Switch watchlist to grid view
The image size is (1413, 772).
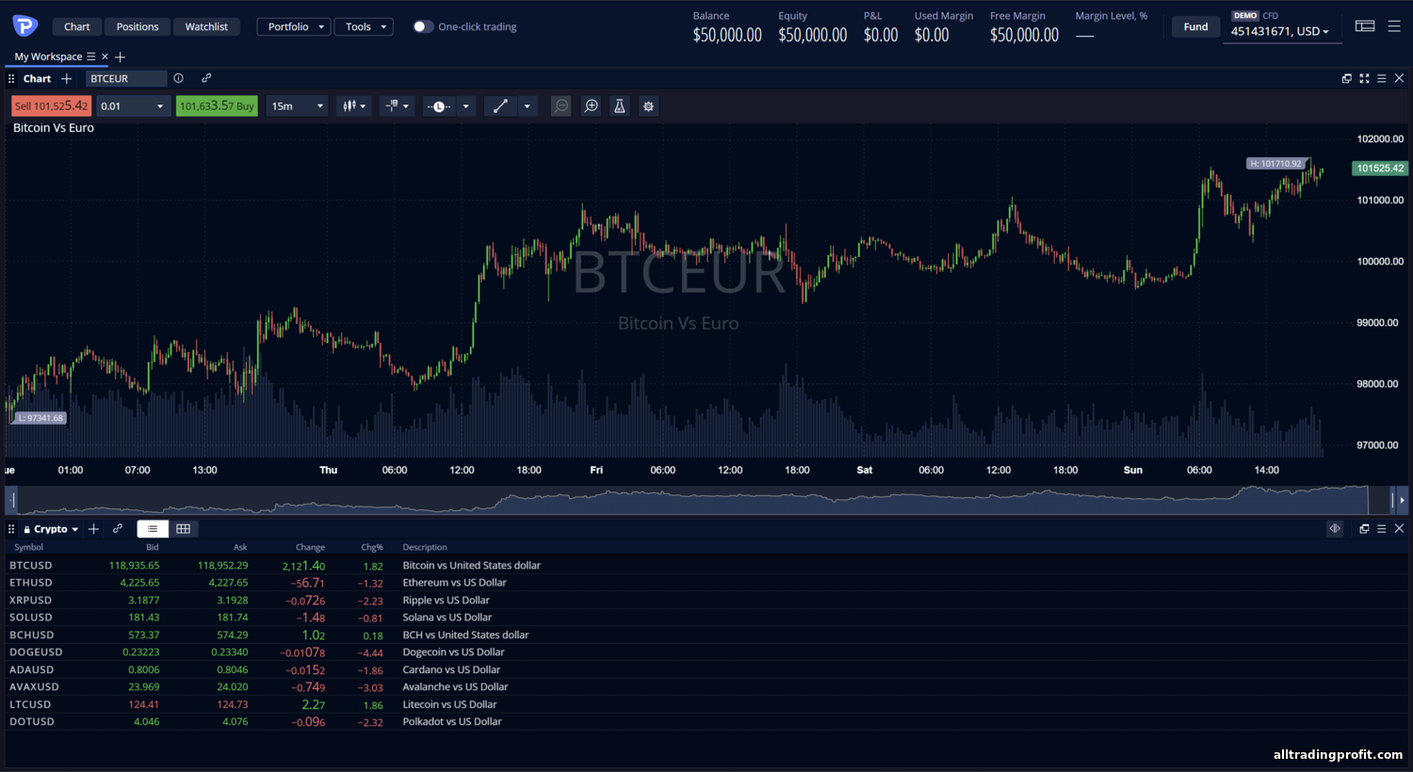(x=184, y=529)
